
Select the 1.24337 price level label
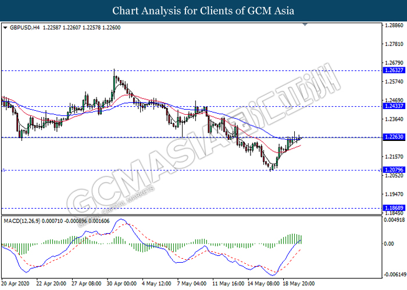(394, 106)
